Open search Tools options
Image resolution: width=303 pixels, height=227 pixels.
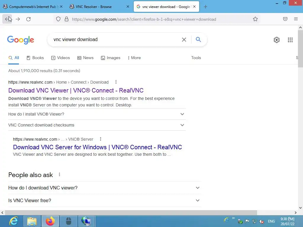[196, 58]
